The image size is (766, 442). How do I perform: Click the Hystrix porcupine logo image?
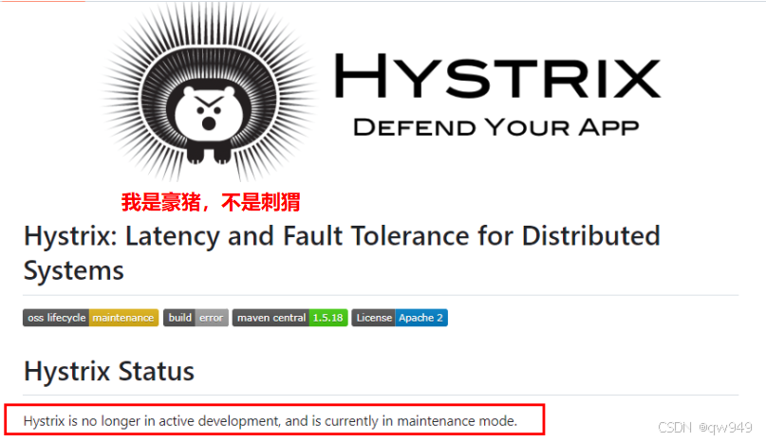tap(209, 93)
